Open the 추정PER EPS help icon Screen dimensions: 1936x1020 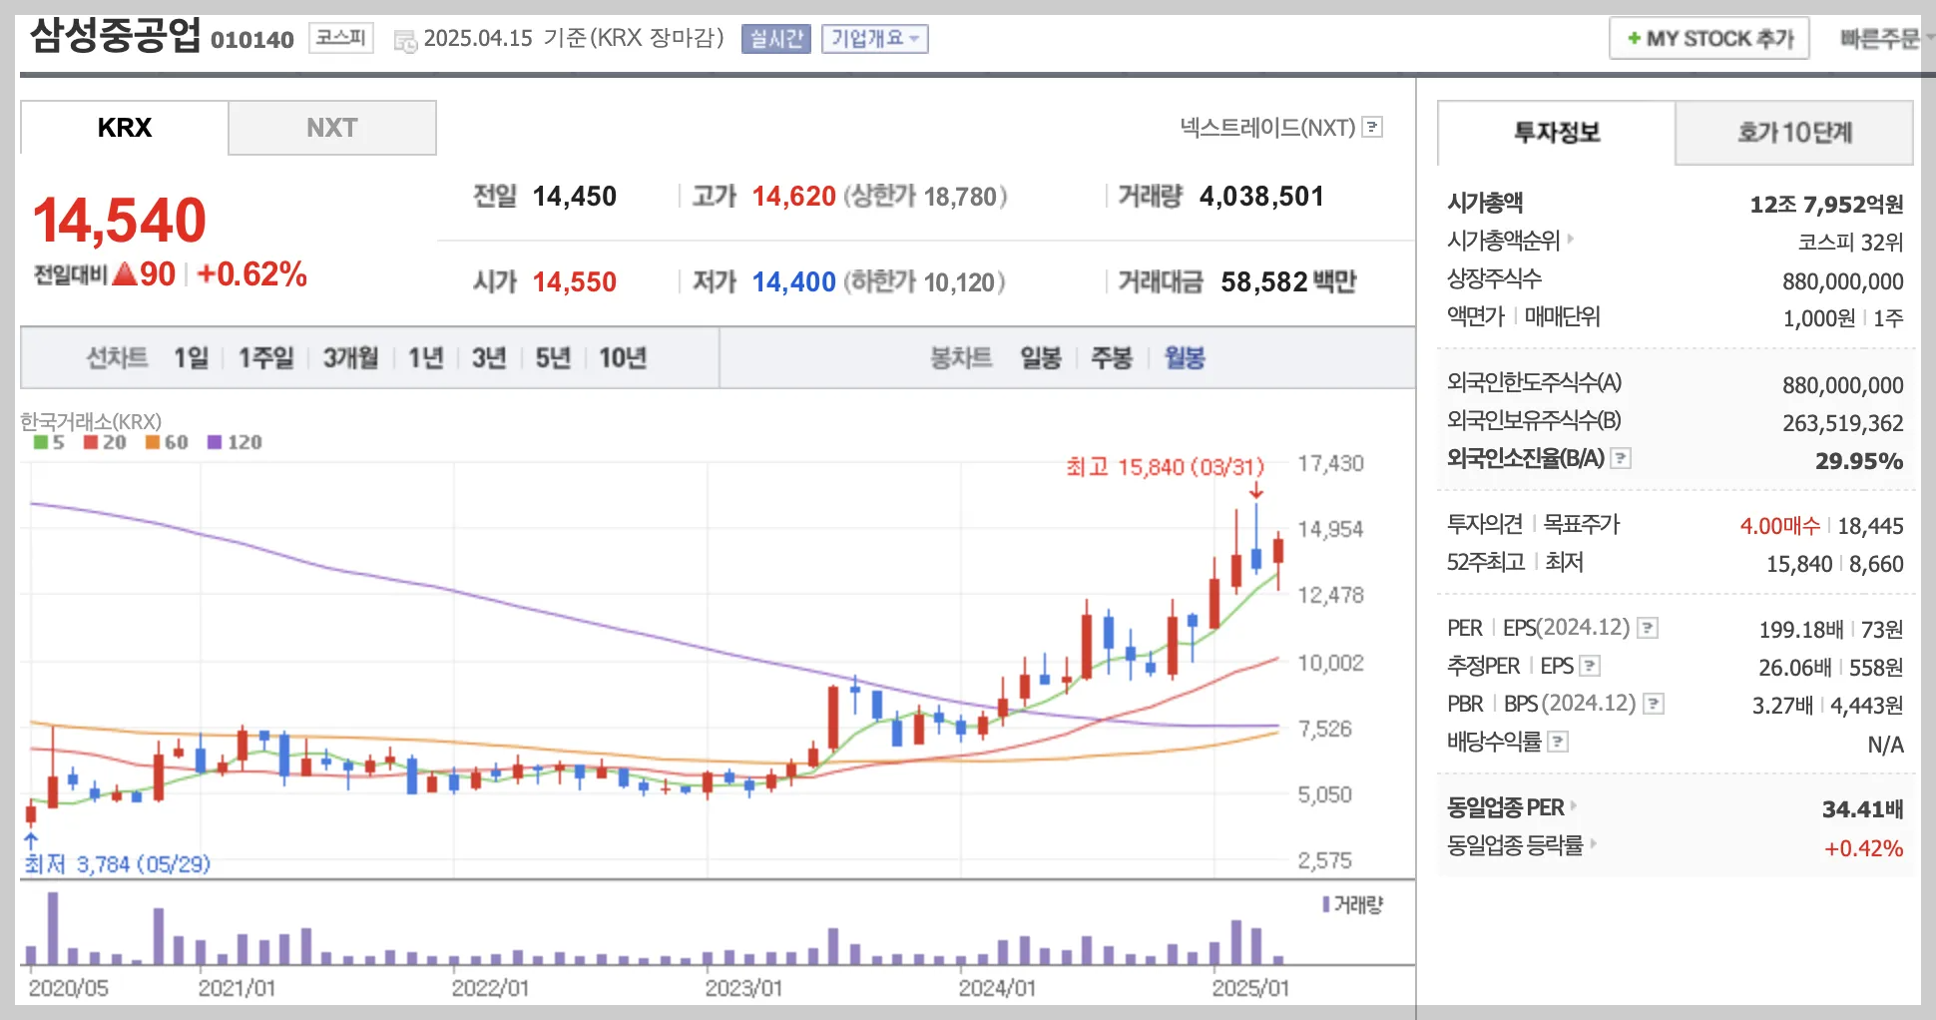pos(1591,666)
